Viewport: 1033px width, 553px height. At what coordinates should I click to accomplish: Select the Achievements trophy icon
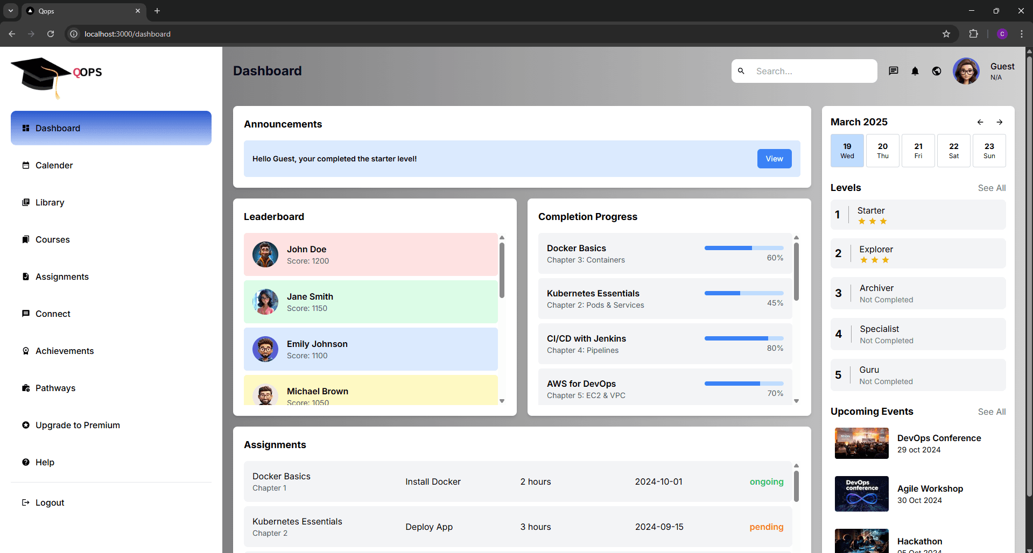(26, 351)
